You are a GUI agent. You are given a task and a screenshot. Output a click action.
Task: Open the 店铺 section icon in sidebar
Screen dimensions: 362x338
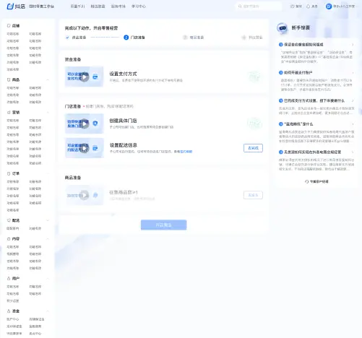9,26
